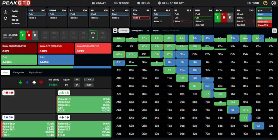The image size is (278, 140).
Task: Toggle the Equity IP button
Action: pos(77,80)
